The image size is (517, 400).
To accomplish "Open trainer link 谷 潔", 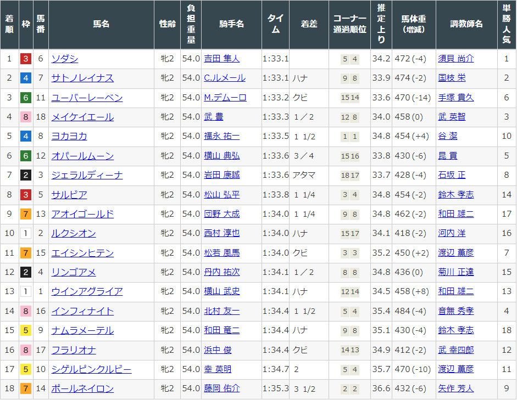I will tap(447, 137).
